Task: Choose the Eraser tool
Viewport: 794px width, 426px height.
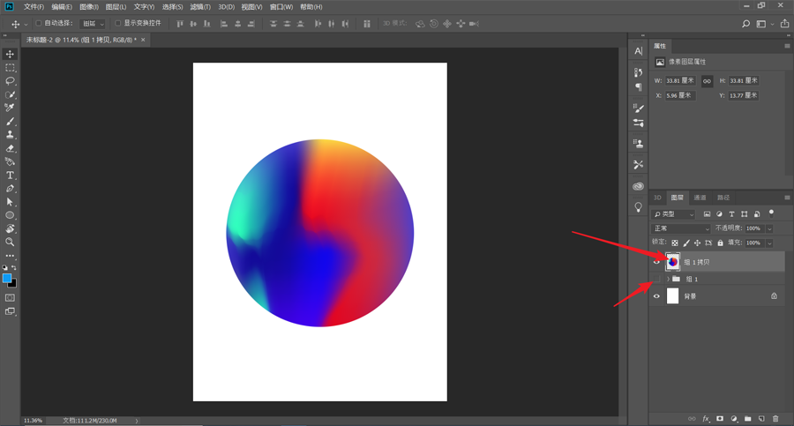Action: (11, 148)
